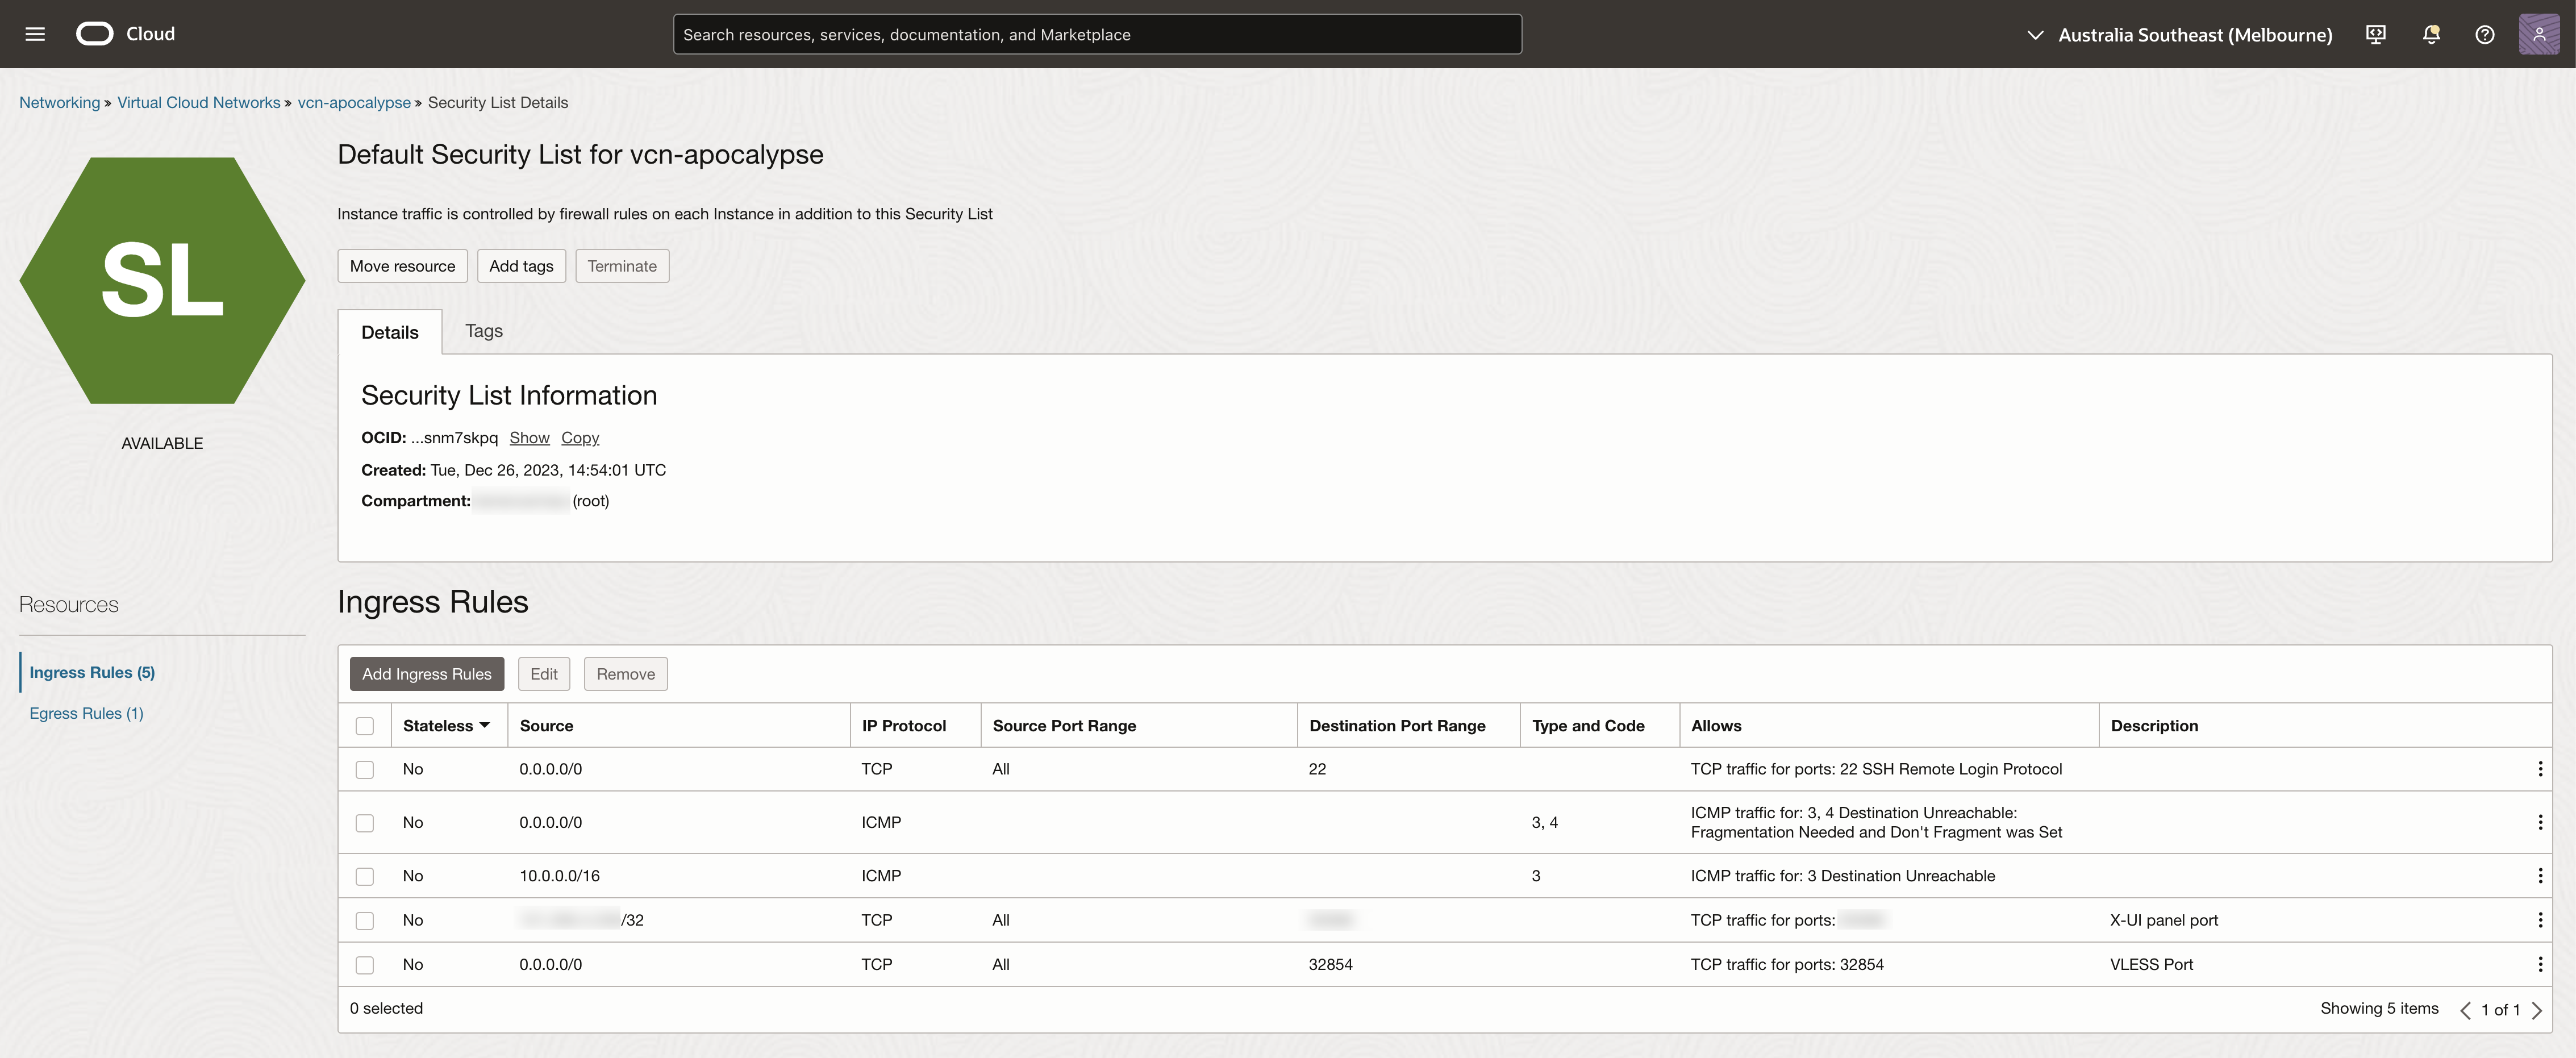Open the vcn-apocalypse breadcrumb link
This screenshot has width=2576, height=1058.
(354, 102)
